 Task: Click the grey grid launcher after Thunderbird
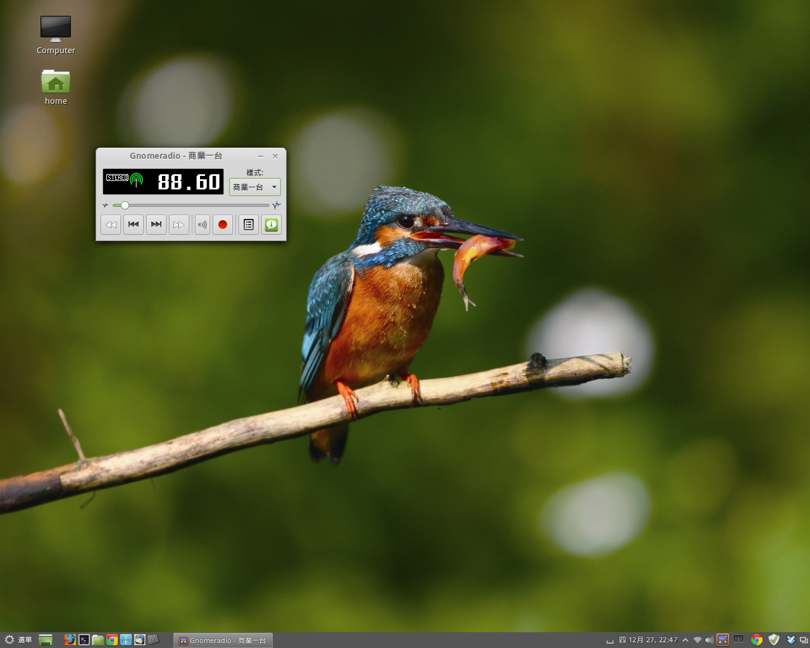point(154,640)
